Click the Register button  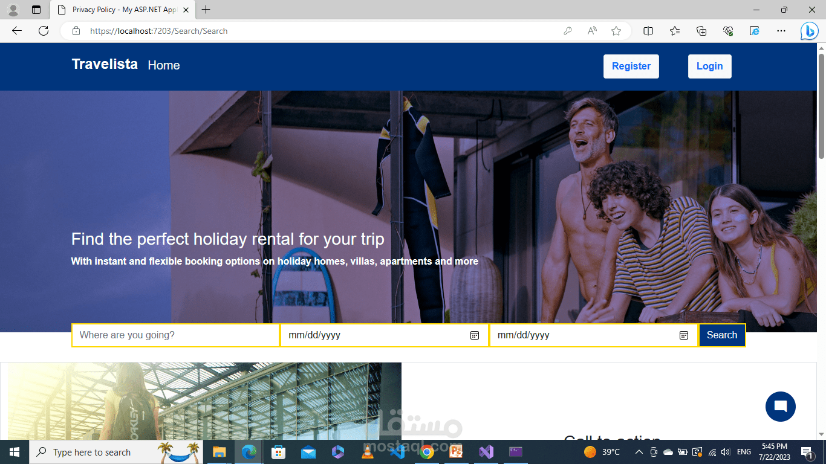pyautogui.click(x=631, y=66)
